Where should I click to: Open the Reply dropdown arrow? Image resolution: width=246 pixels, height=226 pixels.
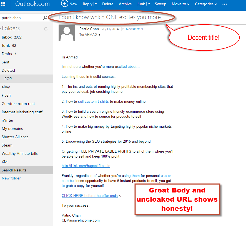[96, 4]
